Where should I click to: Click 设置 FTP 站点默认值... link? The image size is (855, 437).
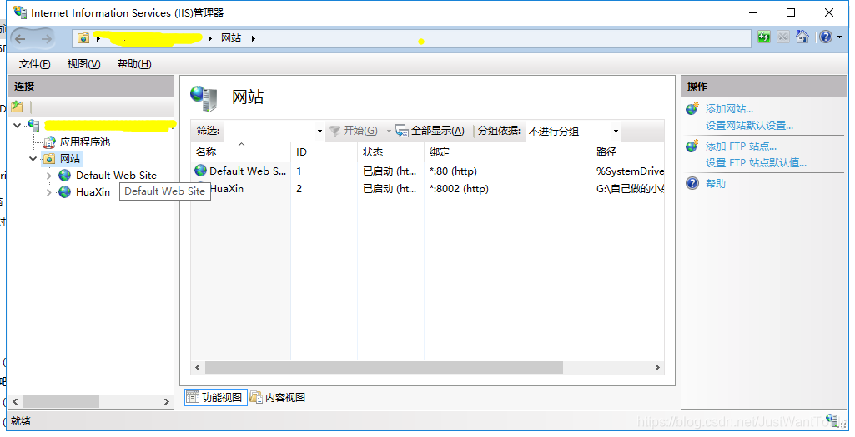[x=756, y=162]
